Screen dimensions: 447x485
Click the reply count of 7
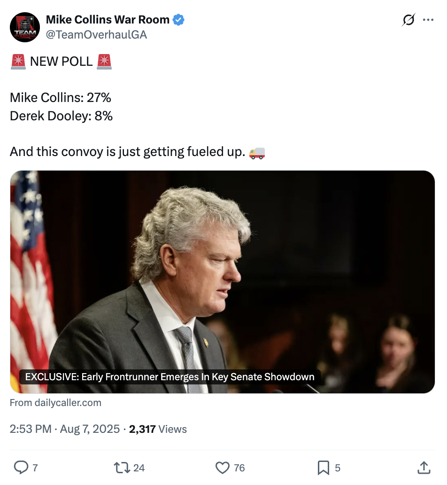point(35,468)
